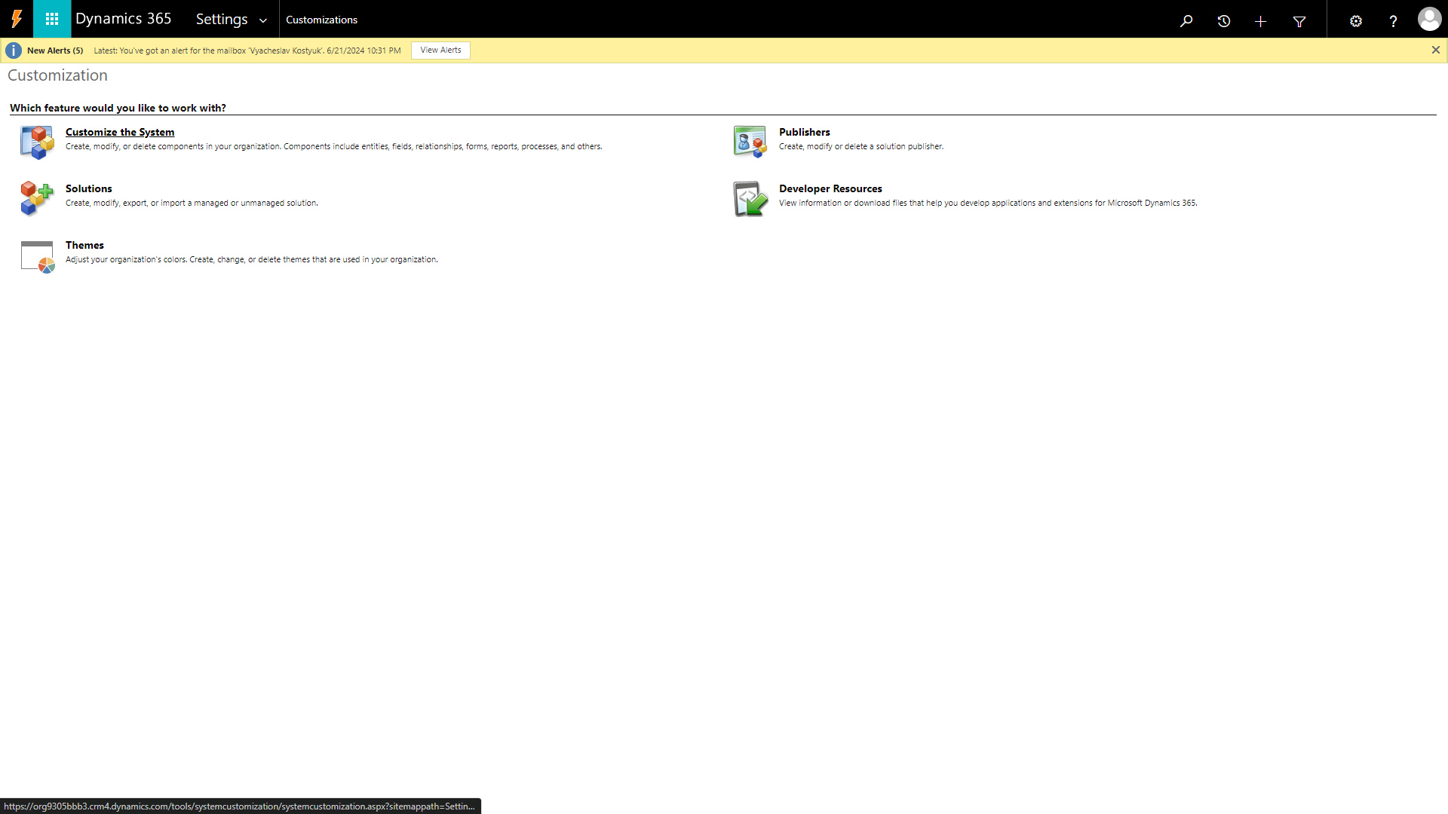The image size is (1448, 814).
Task: Click the Customizations breadcrumb
Action: click(321, 20)
